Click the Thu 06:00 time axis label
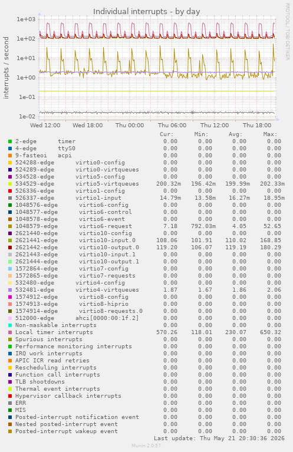This screenshot has width=293, height=452. click(172, 125)
